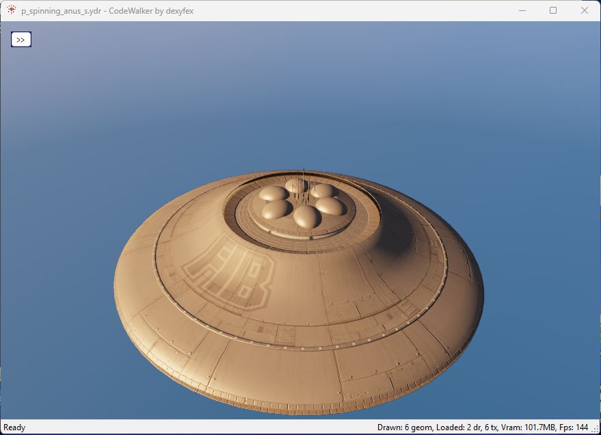Click the CodeWalker app icon in title bar
Image resolution: width=601 pixels, height=435 pixels.
[x=11, y=10]
